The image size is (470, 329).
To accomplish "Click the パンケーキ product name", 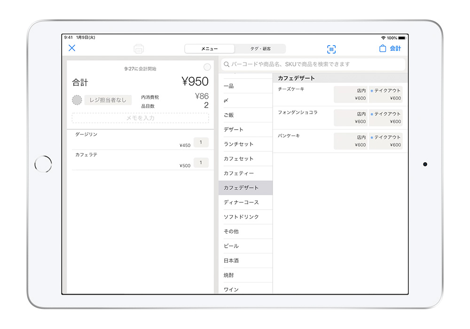I will (x=289, y=136).
